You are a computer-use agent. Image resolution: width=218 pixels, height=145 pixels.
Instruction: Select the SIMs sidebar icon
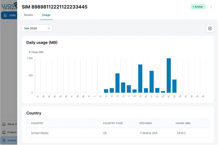pos(5,15)
